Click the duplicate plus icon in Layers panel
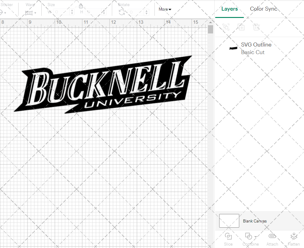This screenshot has width=304, height=248. click(x=241, y=27)
